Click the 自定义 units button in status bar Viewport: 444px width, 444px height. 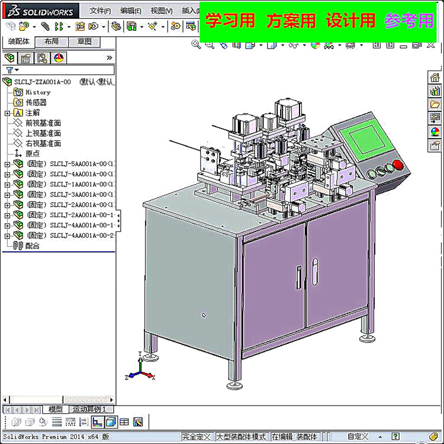358,436
